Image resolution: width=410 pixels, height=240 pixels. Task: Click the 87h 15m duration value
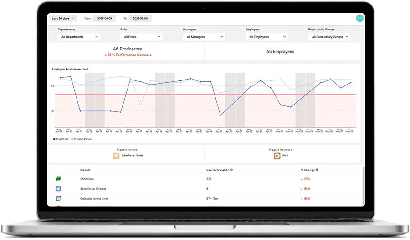point(212,199)
